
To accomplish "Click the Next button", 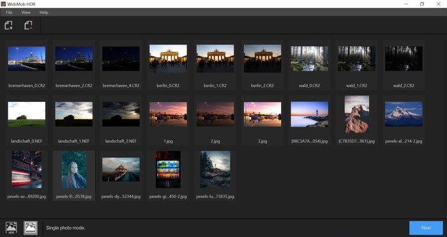I will pos(426,228).
